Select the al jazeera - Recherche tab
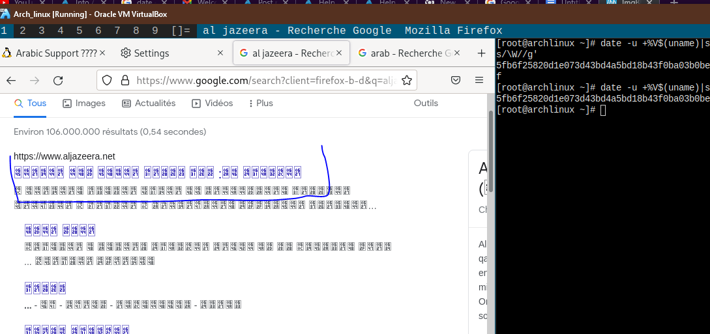Viewport: 710px width, 334px height. point(291,53)
